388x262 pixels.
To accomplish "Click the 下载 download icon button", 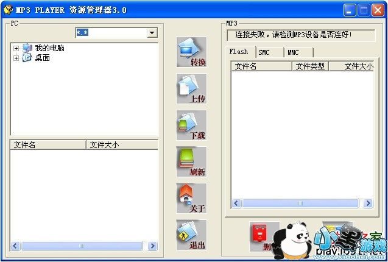I will [191, 126].
